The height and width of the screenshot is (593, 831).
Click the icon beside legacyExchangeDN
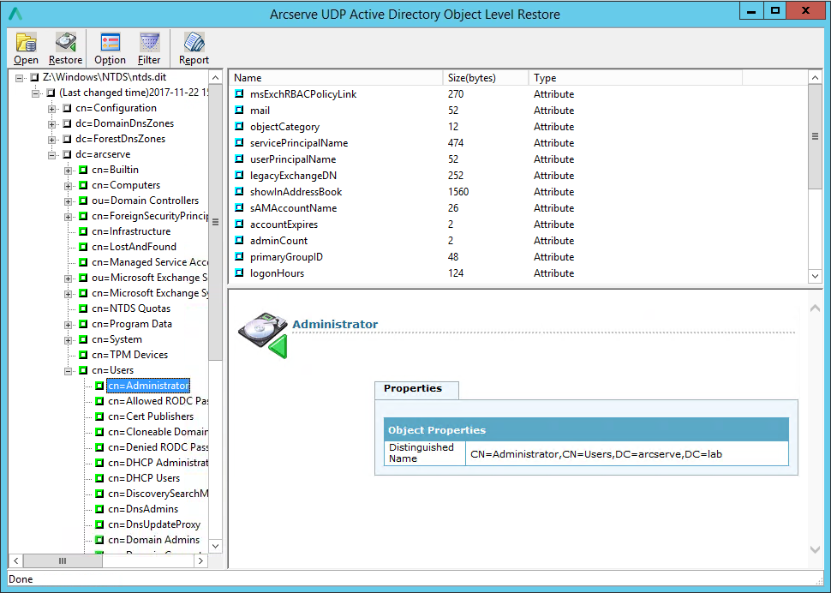point(240,176)
